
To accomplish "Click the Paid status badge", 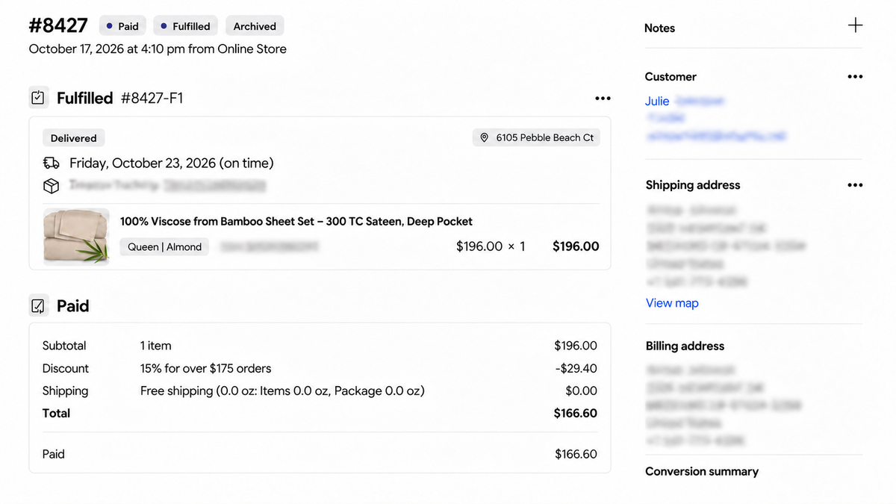I will pos(122,26).
